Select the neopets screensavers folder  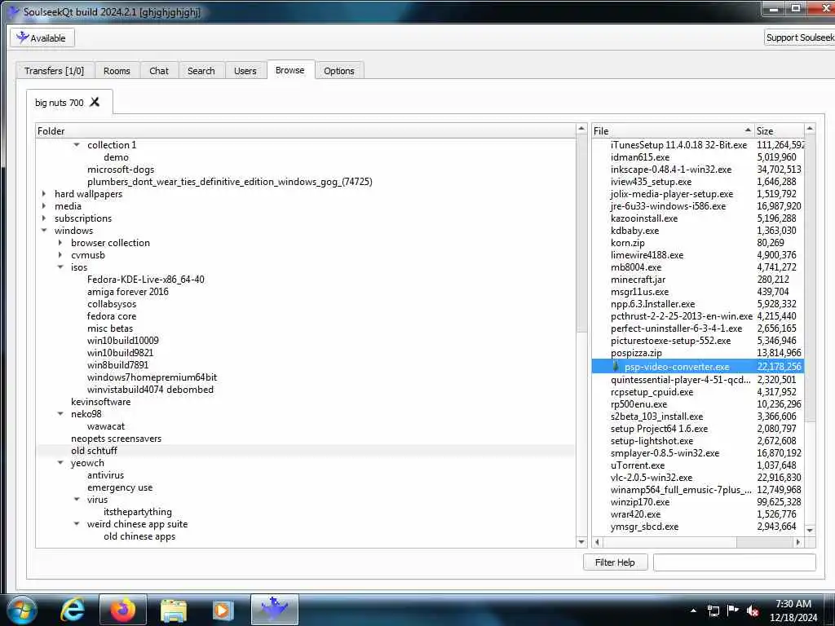[x=116, y=439]
